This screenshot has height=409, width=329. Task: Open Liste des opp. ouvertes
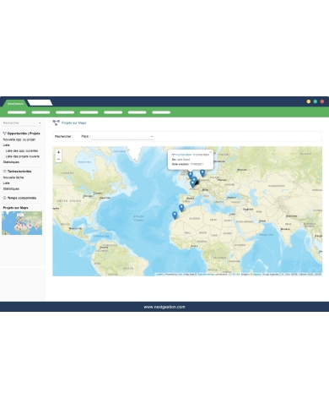(x=22, y=150)
